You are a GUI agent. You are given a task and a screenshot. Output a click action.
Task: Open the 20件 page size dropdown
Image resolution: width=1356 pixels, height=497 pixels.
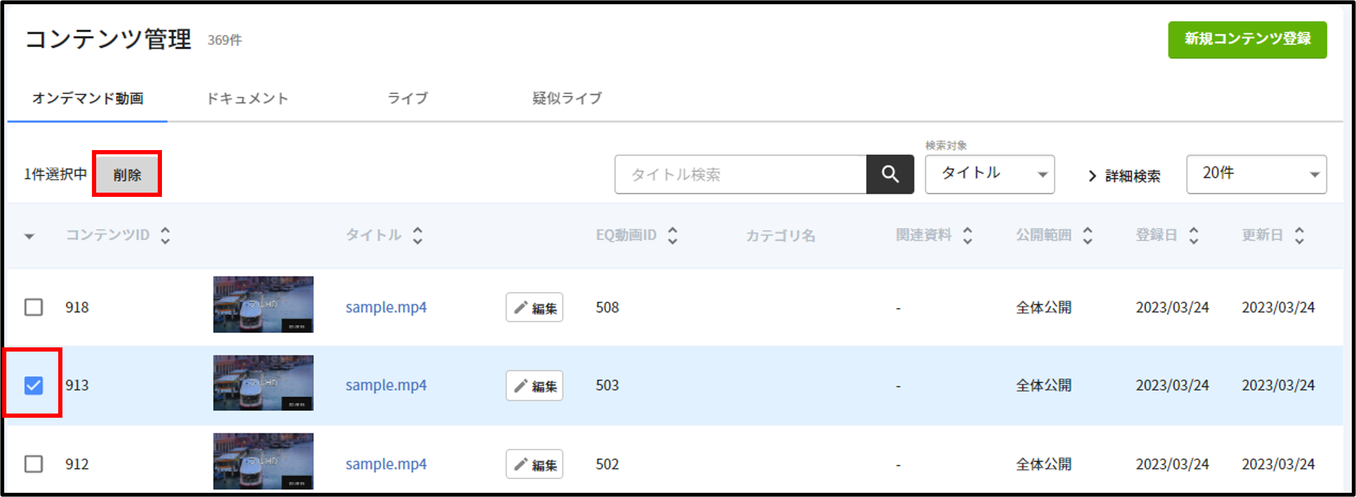pos(1256,174)
